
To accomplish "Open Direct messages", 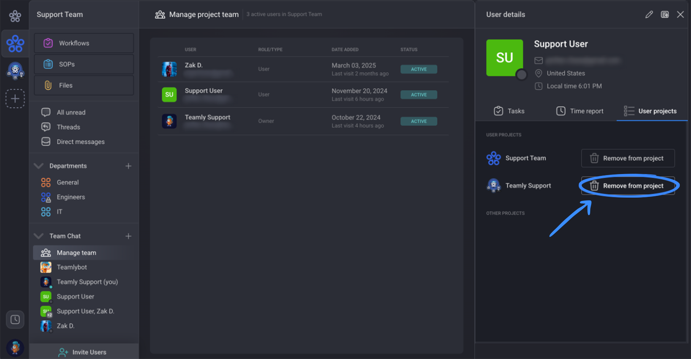I will pyautogui.click(x=81, y=142).
